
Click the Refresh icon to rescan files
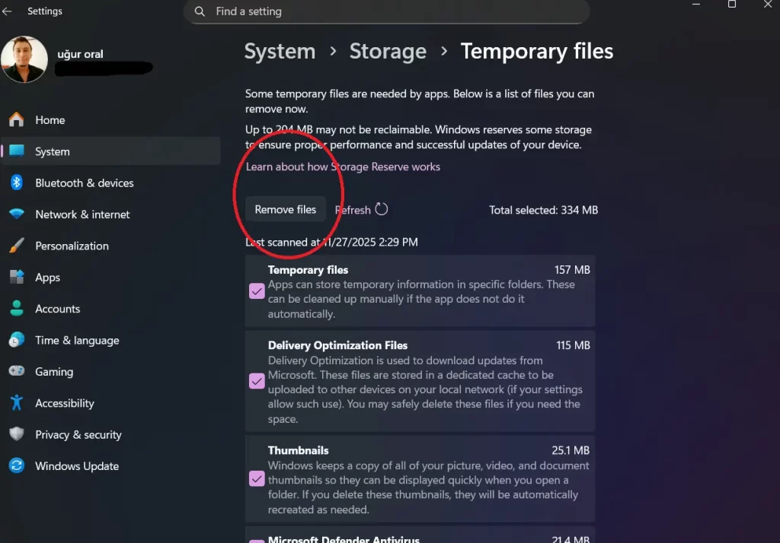pos(380,209)
